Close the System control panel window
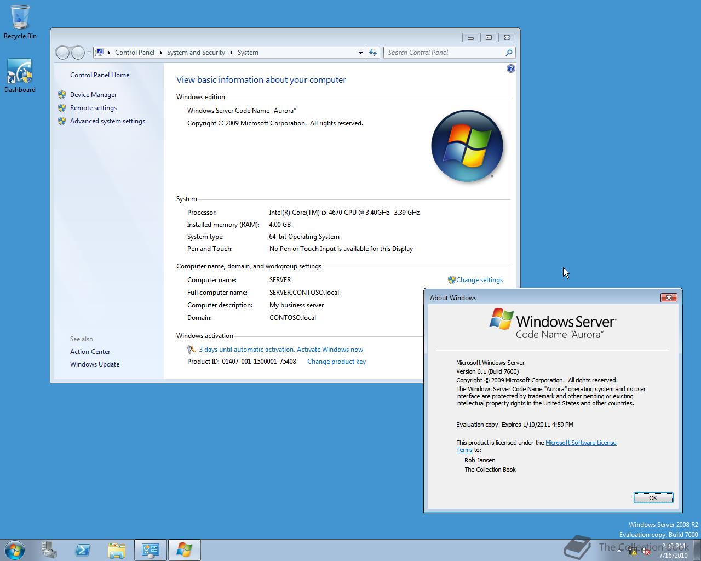The height and width of the screenshot is (561, 701). [x=507, y=38]
